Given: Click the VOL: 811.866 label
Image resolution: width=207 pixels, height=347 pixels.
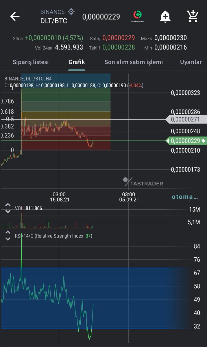Looking at the screenshot, I should click(28, 208).
